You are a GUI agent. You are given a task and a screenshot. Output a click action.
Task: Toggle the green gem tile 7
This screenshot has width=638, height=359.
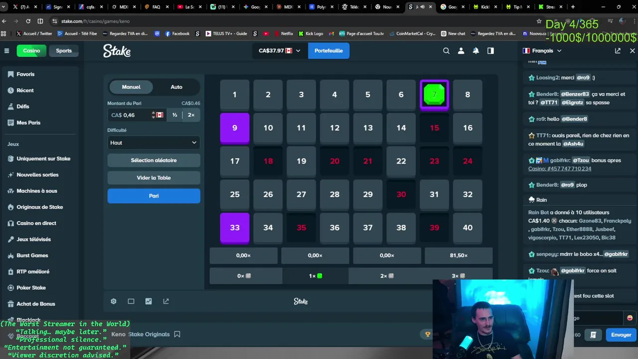[434, 94]
